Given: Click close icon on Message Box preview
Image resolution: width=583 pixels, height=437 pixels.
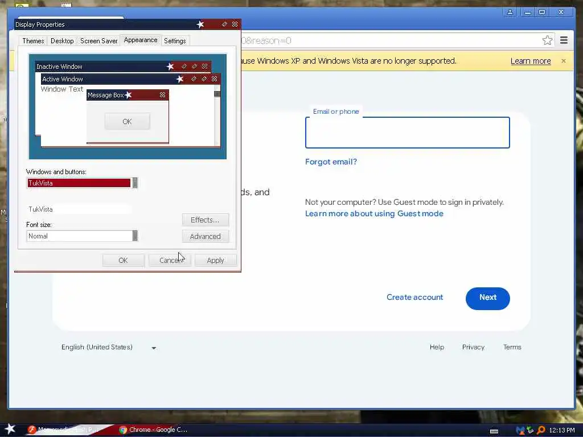Looking at the screenshot, I should pos(162,95).
